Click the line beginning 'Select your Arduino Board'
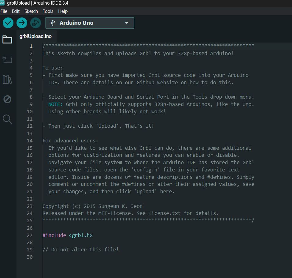292x278 pixels. point(148,97)
